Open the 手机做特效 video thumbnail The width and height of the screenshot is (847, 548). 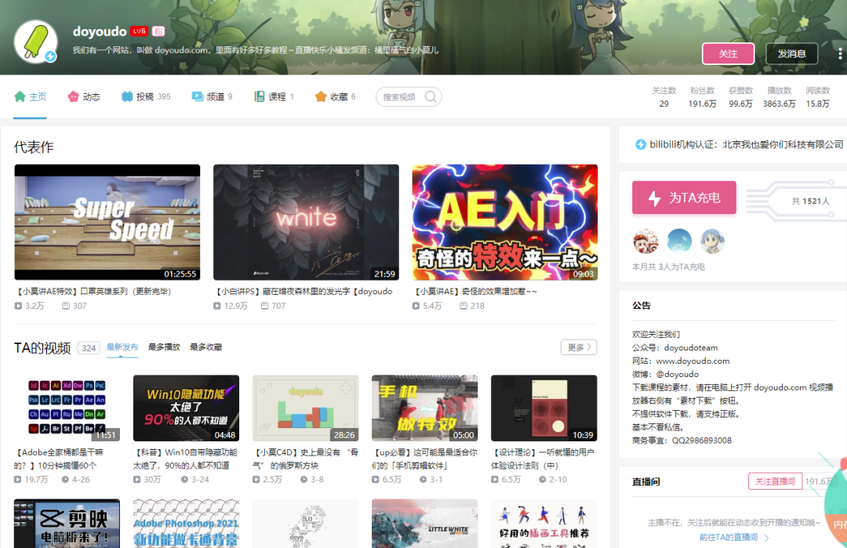click(425, 408)
